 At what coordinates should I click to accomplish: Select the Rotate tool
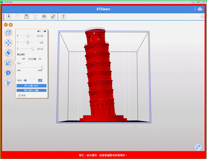coord(9,53)
